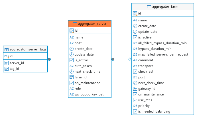Select the aggregator_farm create_date column label
The height and width of the screenshot is (118, 197).
147,26
